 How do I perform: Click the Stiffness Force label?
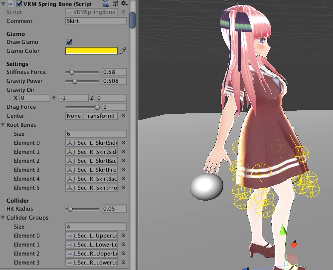26,72
